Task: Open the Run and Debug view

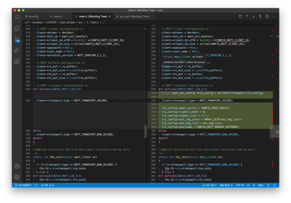Action: click(17, 50)
